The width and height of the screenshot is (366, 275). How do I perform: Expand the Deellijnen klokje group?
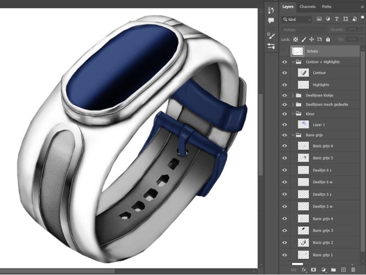[x=293, y=95]
